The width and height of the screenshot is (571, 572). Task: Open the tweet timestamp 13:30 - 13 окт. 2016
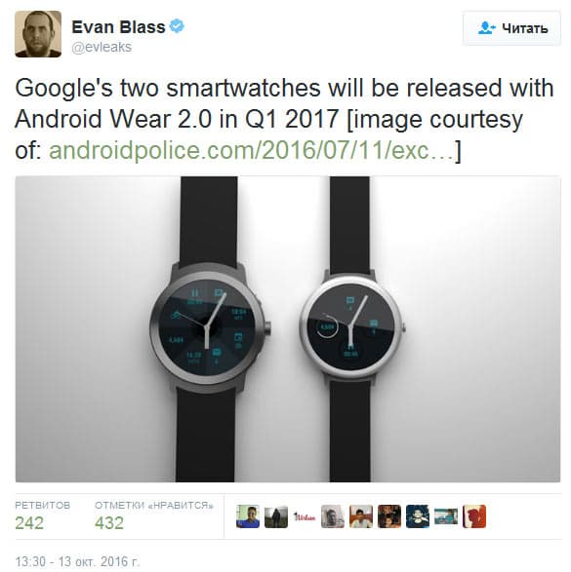point(77,561)
